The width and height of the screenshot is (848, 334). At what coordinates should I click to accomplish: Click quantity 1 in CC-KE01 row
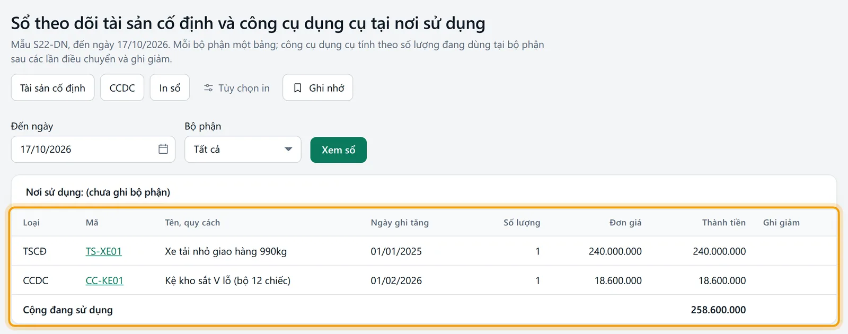pyautogui.click(x=537, y=280)
